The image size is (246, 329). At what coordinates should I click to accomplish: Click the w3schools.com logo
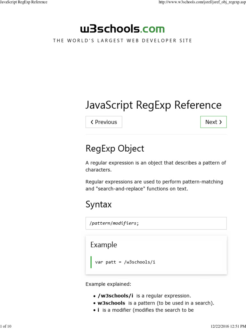[122, 29]
